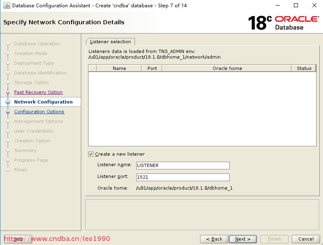This screenshot has height=245, width=323.
Task: Focus the Listener port field
Action: pyautogui.click(x=183, y=177)
